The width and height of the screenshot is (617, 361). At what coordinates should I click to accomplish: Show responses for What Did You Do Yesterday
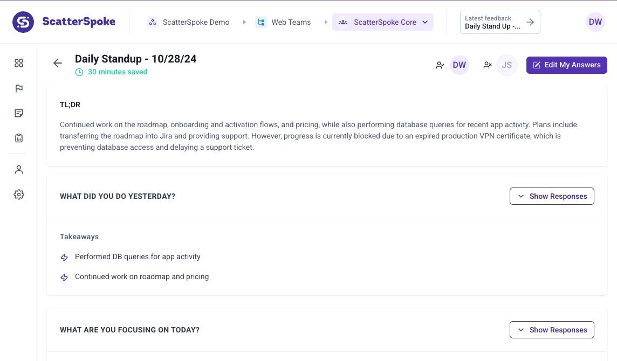click(x=552, y=196)
